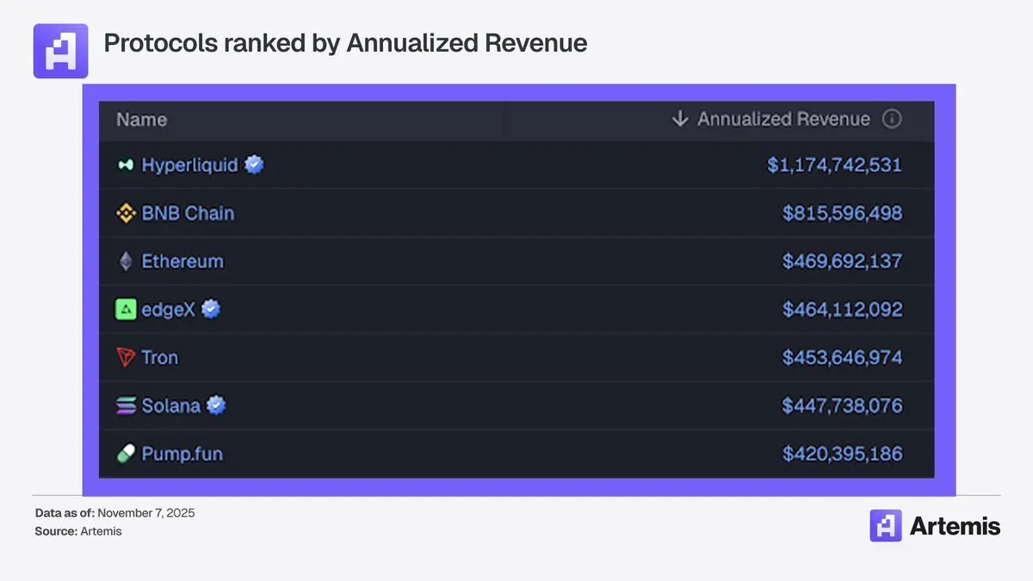Click the Annualized Revenue info icon

pos(893,119)
